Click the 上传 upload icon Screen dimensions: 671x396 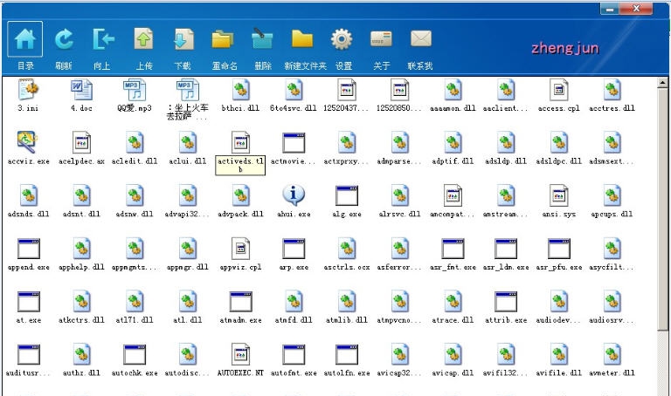143,40
